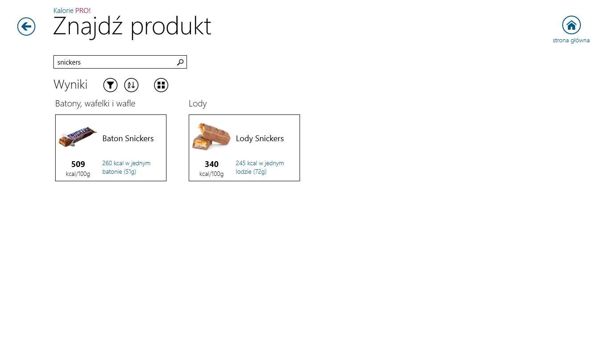Screen dimensions: 608x342
Task: Click the "Kalorie PRO!" app name
Action: [x=72, y=11]
